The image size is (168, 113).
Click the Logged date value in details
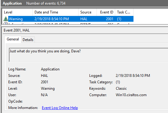click(133, 76)
